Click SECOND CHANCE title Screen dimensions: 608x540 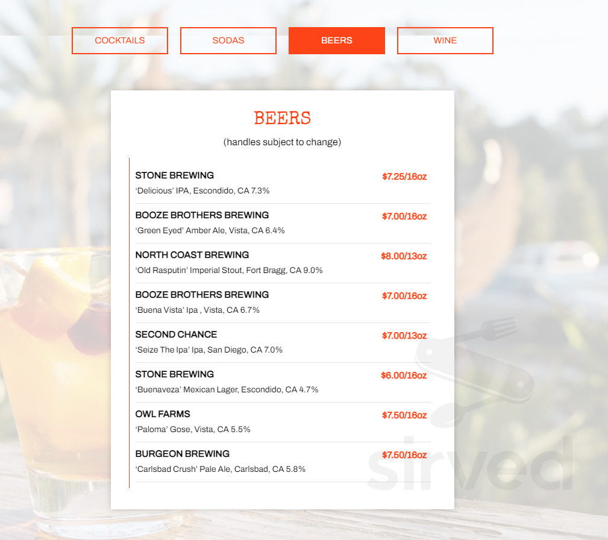(176, 334)
